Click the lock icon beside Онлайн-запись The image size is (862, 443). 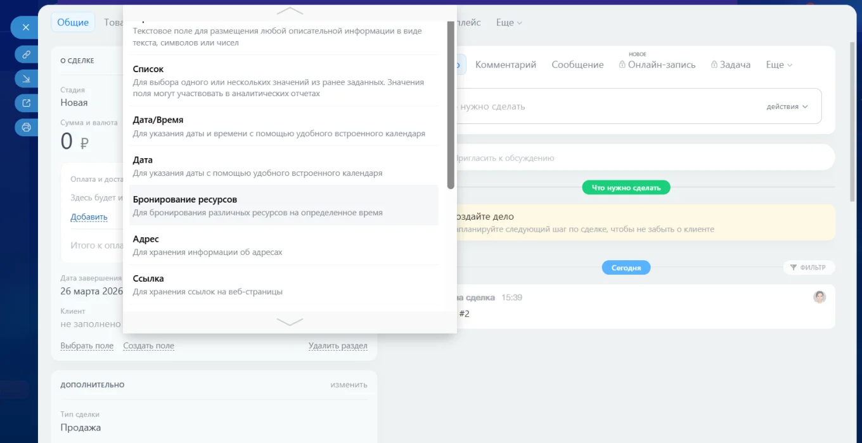pyautogui.click(x=622, y=65)
